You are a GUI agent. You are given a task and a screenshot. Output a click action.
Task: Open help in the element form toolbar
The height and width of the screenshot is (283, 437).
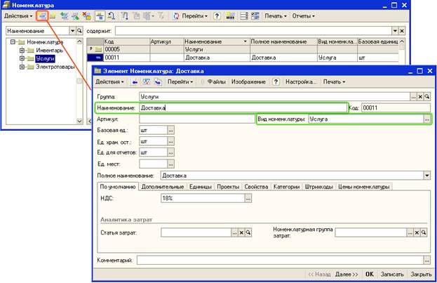pyautogui.click(x=276, y=82)
